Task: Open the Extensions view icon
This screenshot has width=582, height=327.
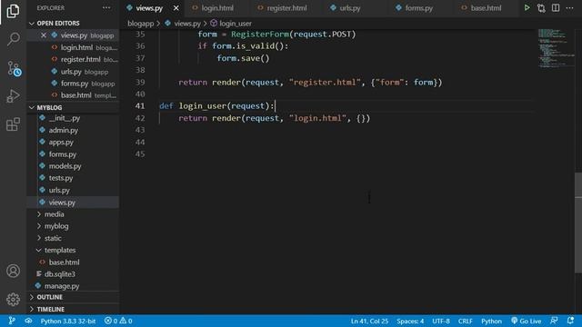Action: (13, 124)
